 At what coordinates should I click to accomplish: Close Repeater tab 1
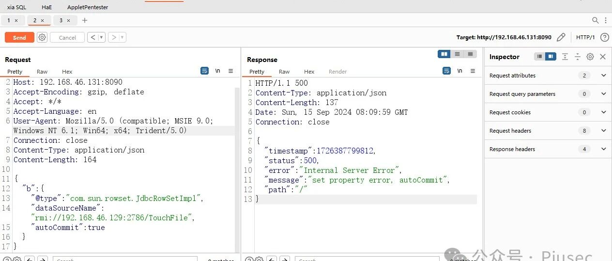click(x=16, y=20)
